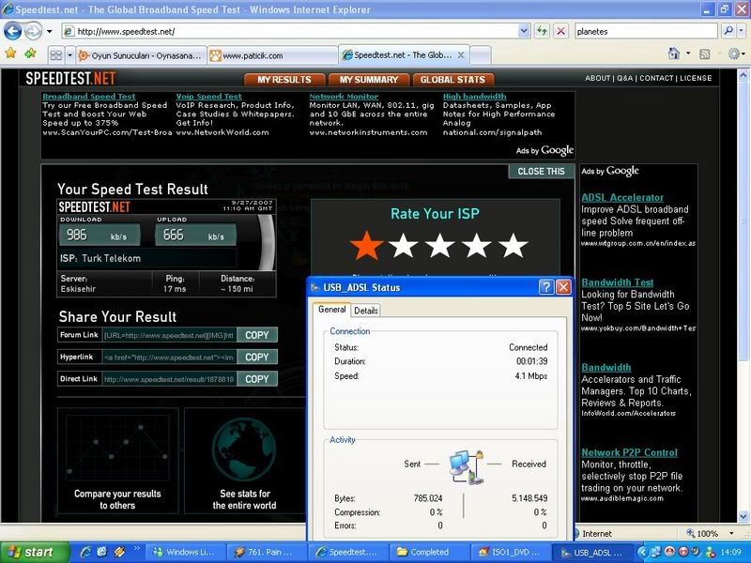Run the search with the magnifier icon

point(728,32)
